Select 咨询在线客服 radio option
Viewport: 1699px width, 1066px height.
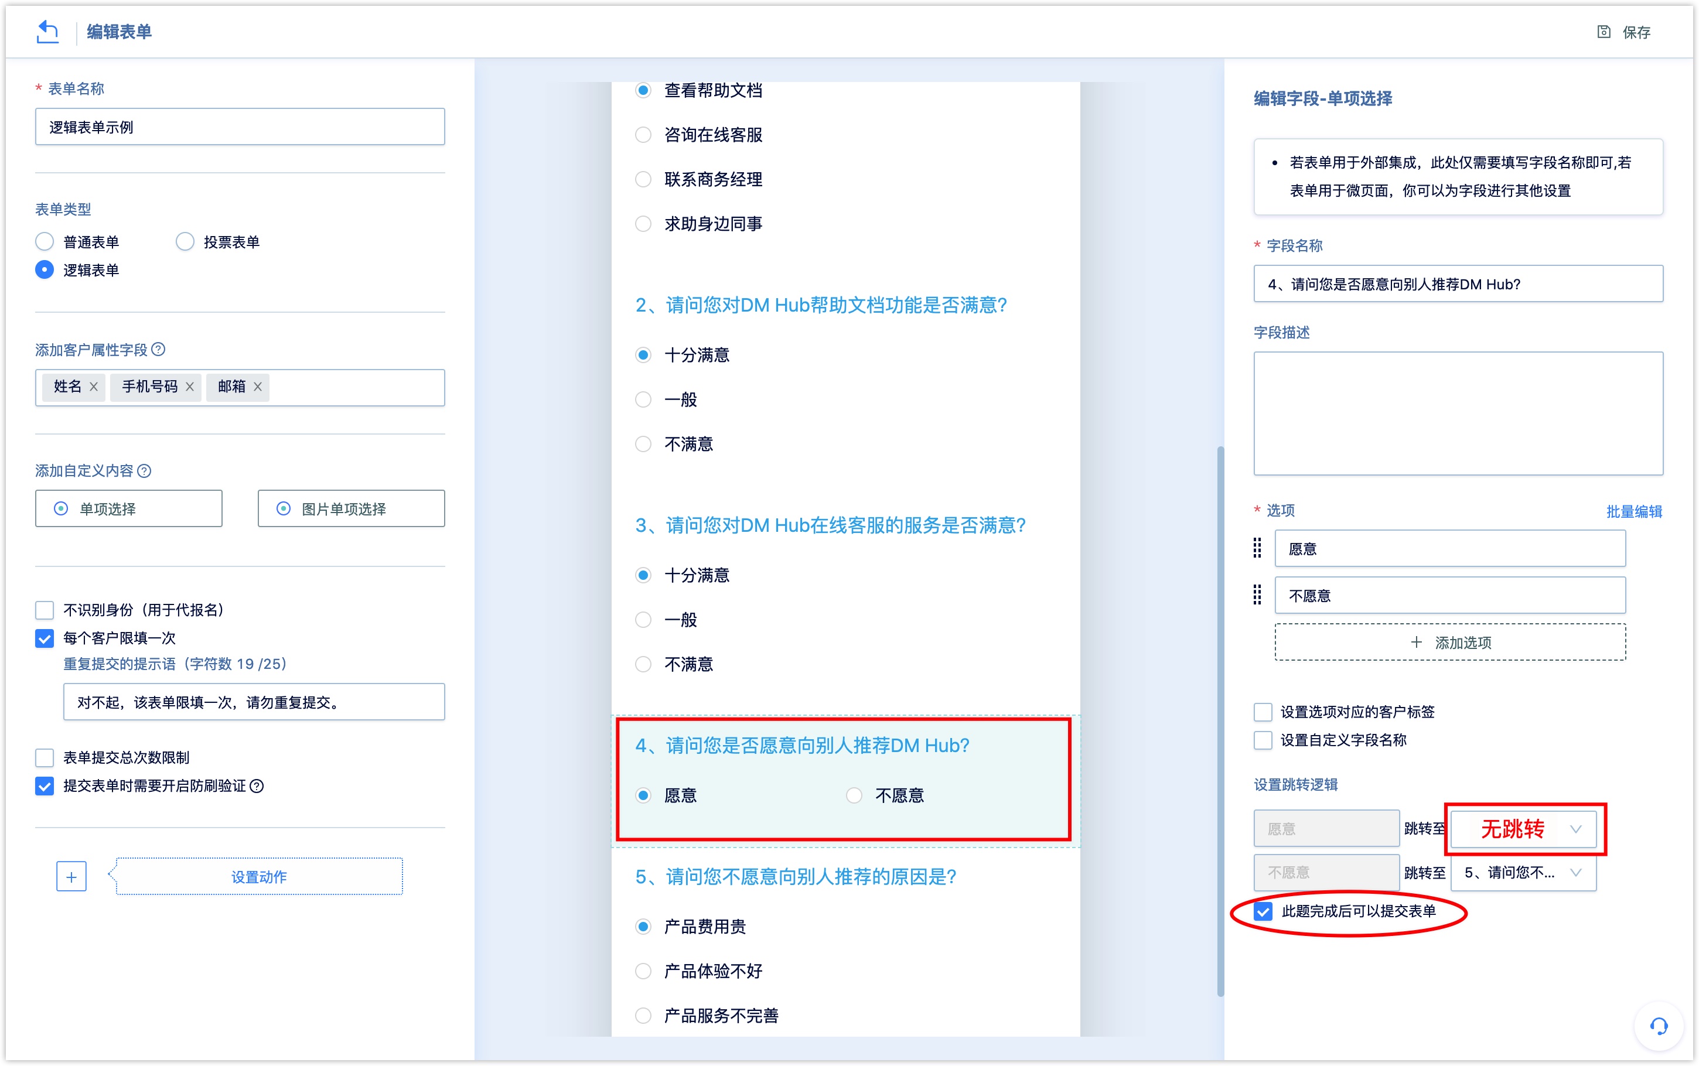coord(643,135)
